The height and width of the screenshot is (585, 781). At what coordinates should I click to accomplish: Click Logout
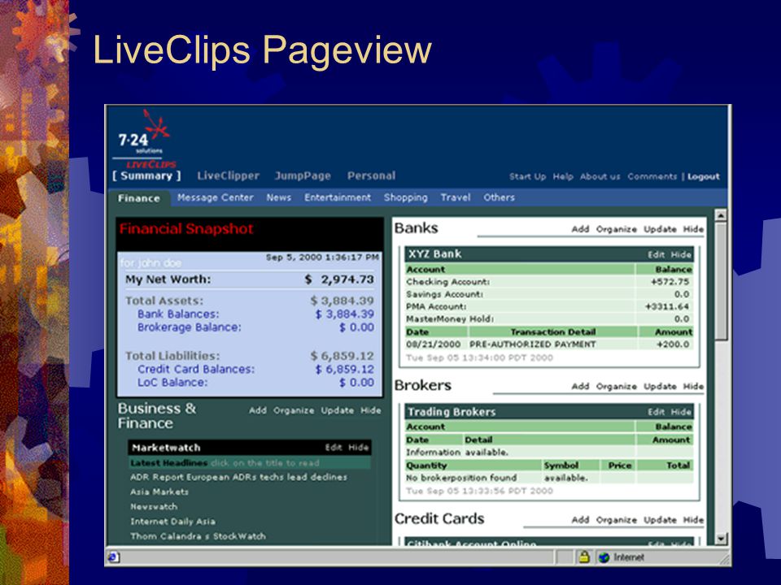pos(703,176)
